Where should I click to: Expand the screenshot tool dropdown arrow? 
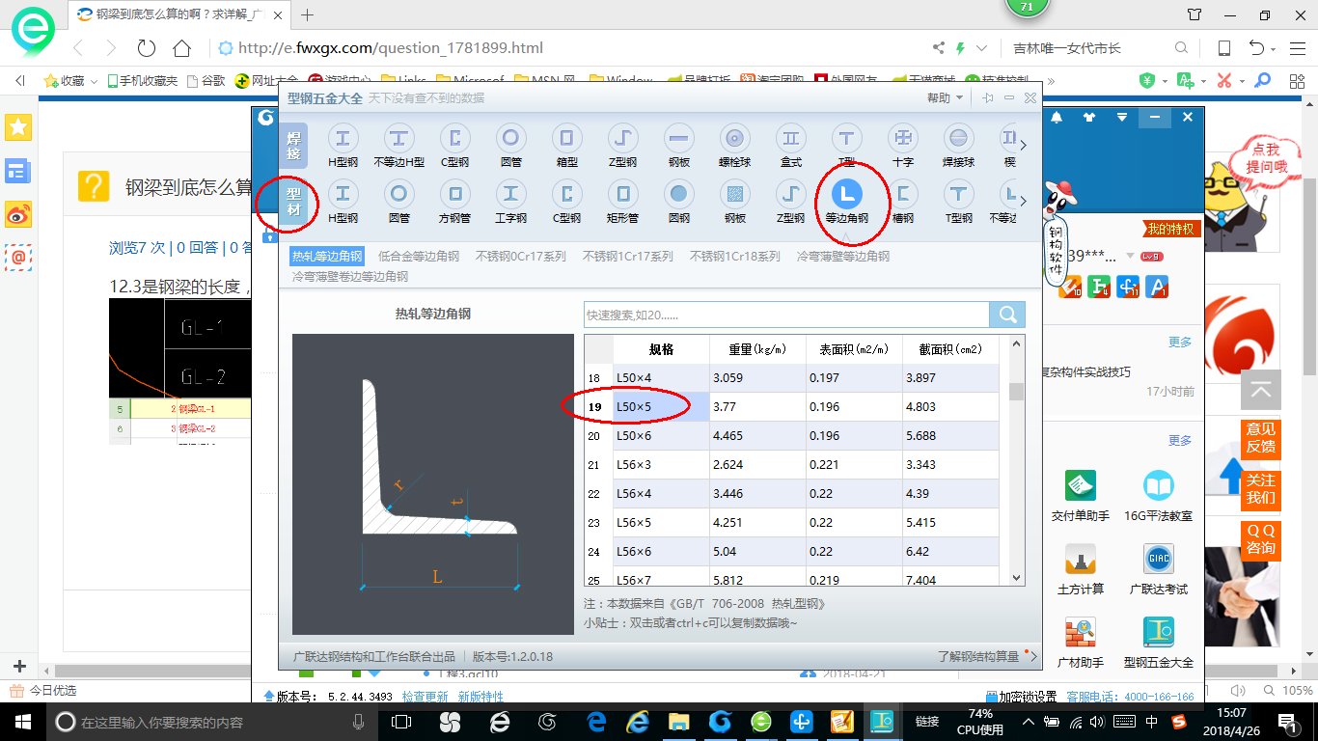(x=1241, y=81)
